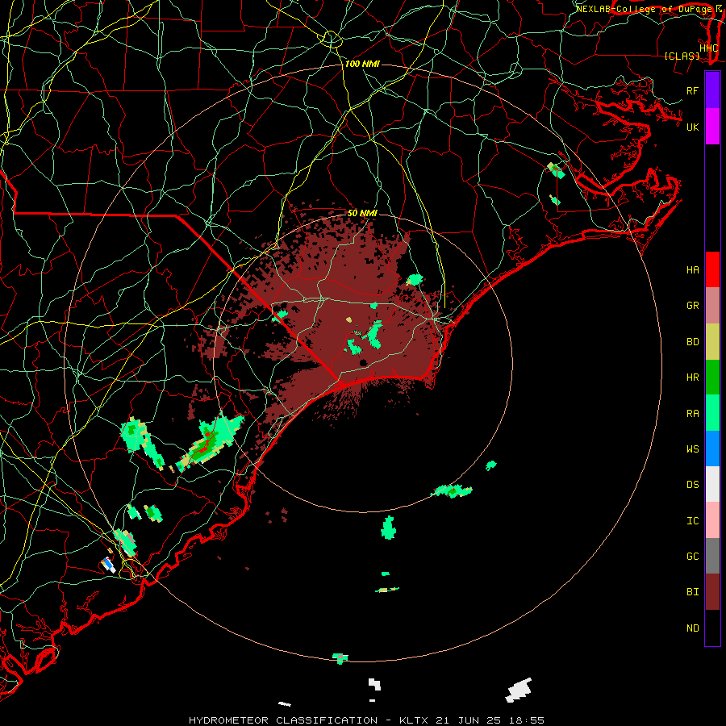Click the BD legend label

[692, 342]
